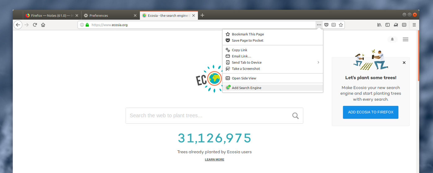Click the turtle extension toolbar icon
Image resolution: width=433 pixels, height=173 pixels.
click(396, 25)
